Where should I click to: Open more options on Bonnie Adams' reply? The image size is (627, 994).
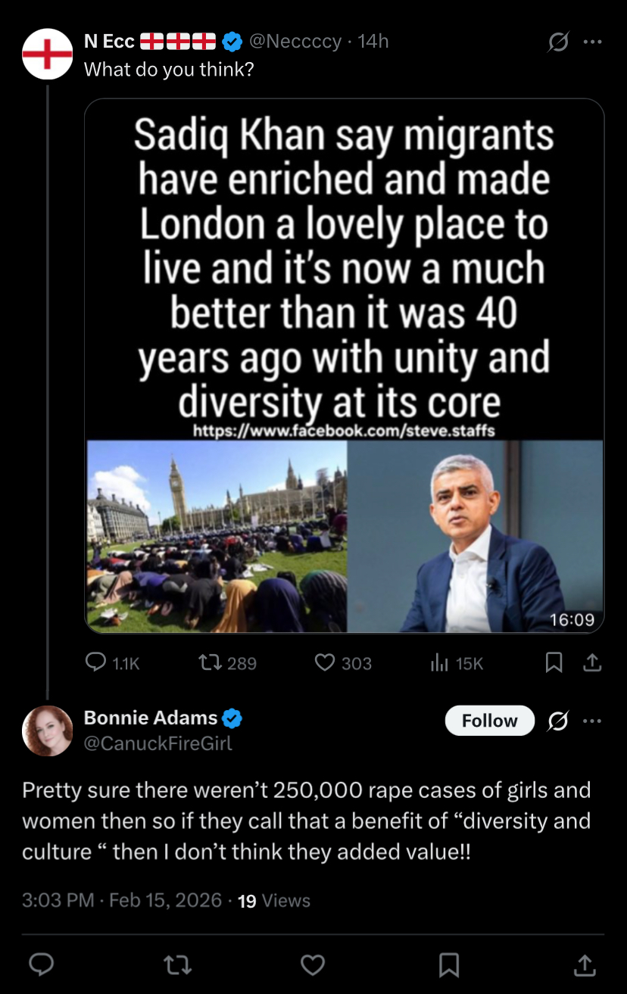[x=592, y=721]
